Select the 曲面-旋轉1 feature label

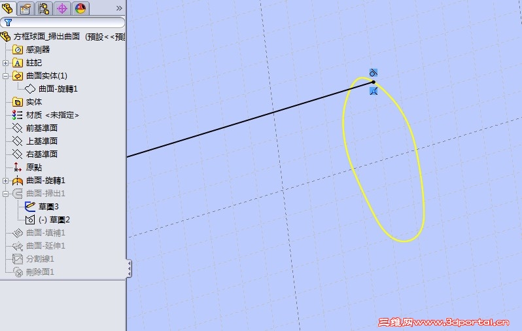46,181
